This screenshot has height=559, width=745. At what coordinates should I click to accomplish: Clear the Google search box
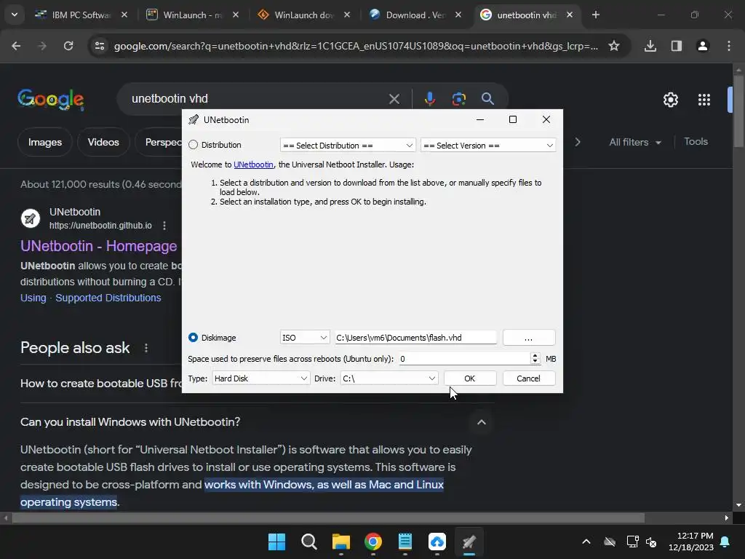click(x=394, y=99)
